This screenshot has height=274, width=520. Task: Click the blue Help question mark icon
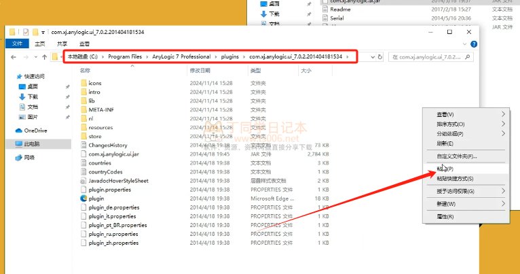[x=473, y=44]
